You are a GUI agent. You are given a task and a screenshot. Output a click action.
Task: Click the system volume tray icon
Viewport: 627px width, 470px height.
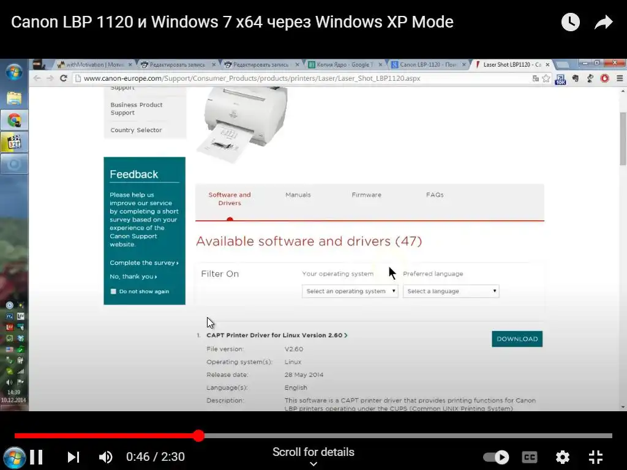click(9, 382)
